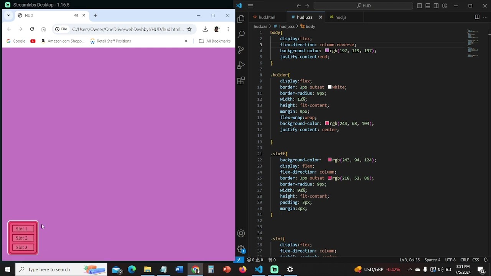Open the editor More Actions ellipsis
The image size is (491, 276).
485,17
